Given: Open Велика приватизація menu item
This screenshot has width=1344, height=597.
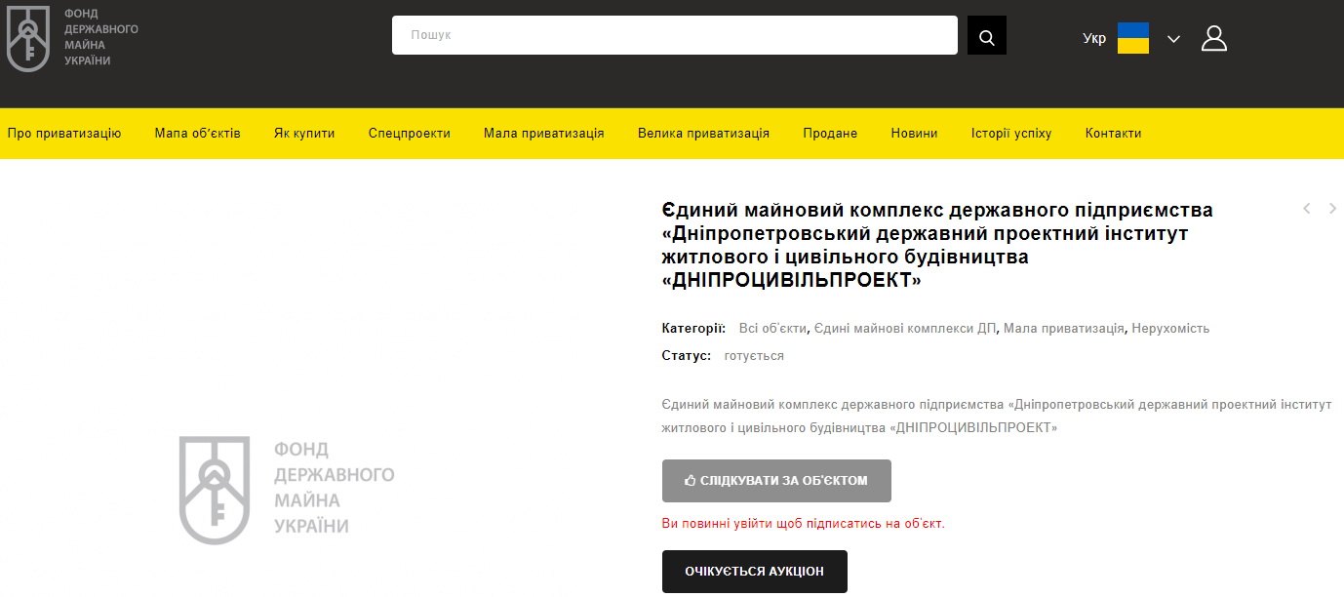Looking at the screenshot, I should pos(703,134).
